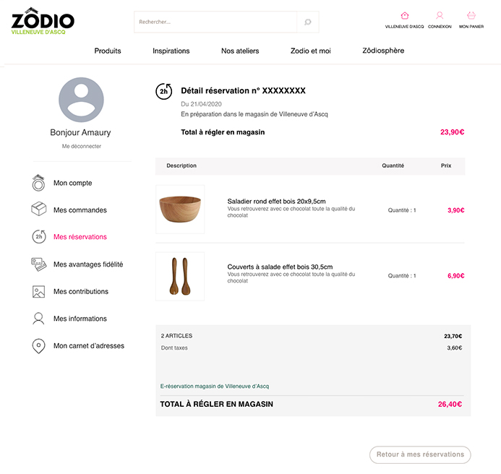Open the wooden salad bowl thumbnail

[180, 210]
